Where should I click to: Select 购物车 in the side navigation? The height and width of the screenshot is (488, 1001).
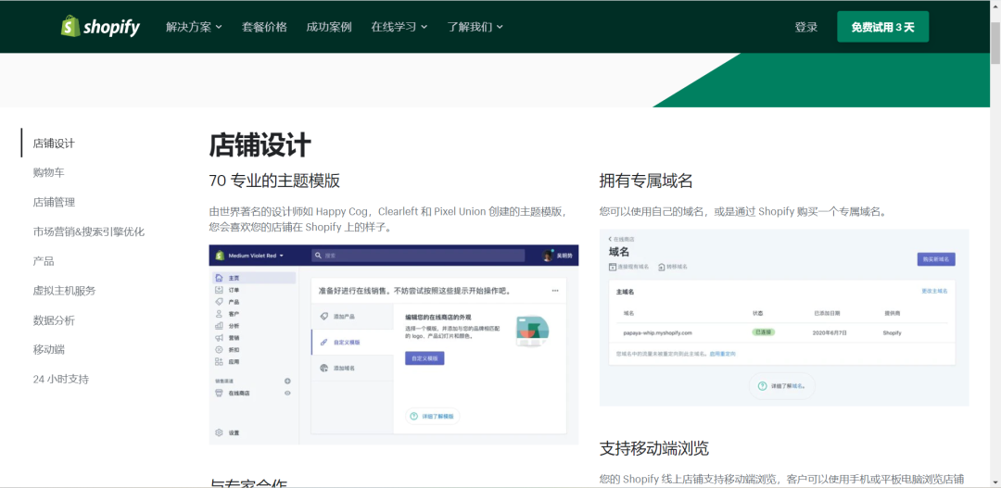(x=48, y=172)
